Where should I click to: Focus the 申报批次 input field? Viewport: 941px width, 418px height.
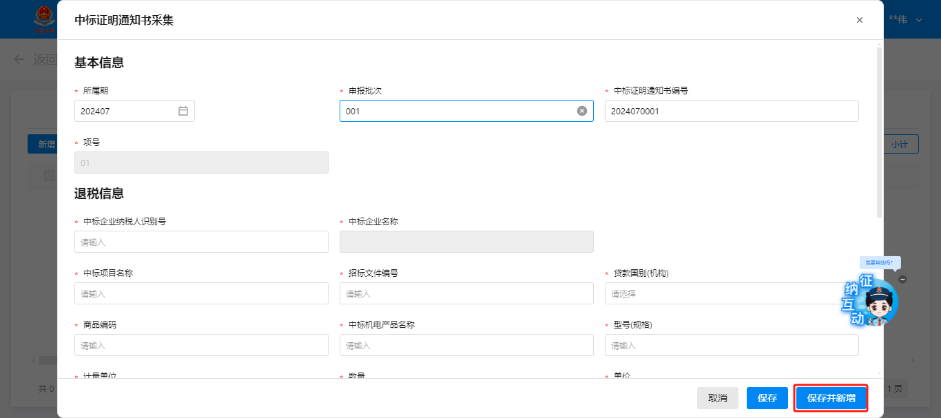(466, 111)
